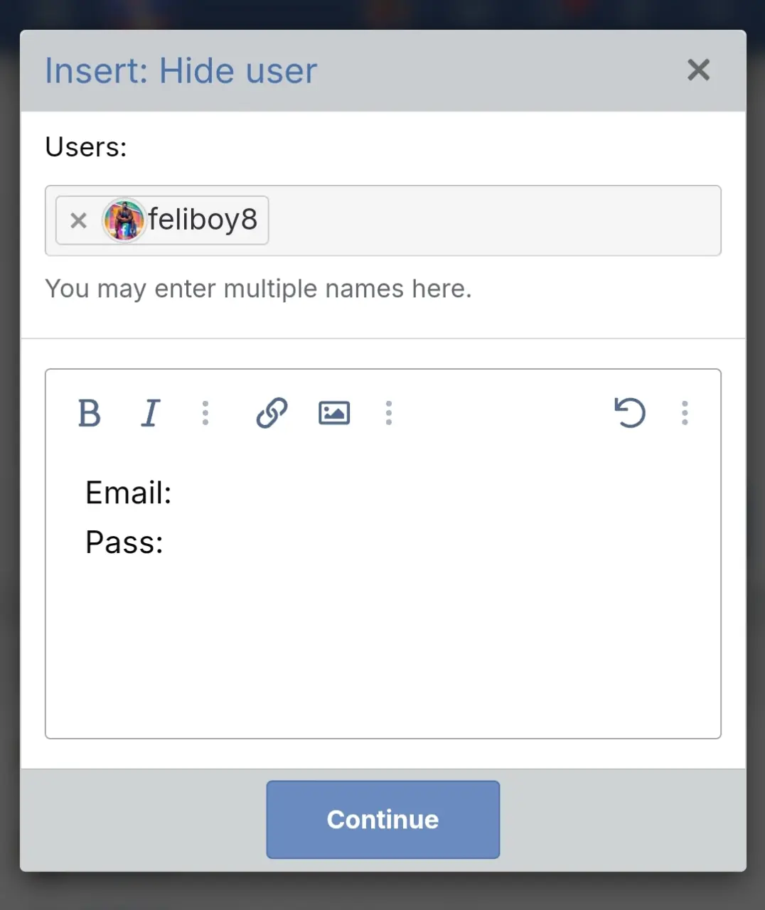Image resolution: width=765 pixels, height=910 pixels.
Task: Click the undo arrow icon
Action: tap(629, 413)
